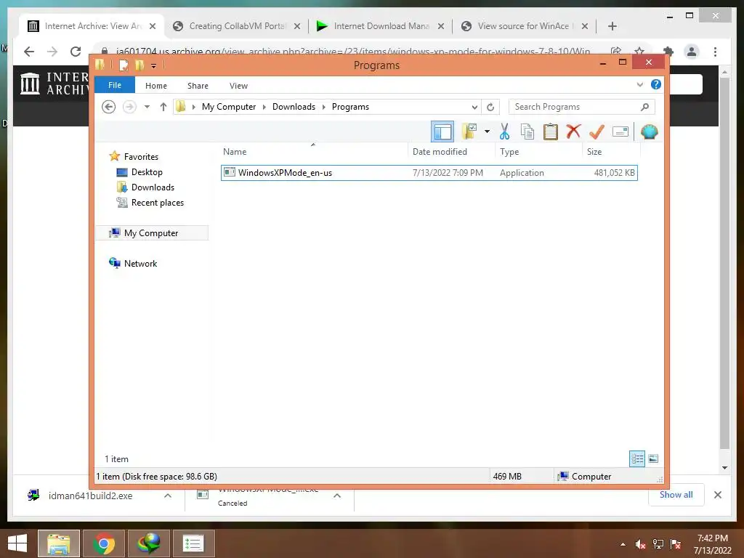Expand the breadcrumb arrow after Downloads
The width and height of the screenshot is (744, 558).
click(x=323, y=107)
